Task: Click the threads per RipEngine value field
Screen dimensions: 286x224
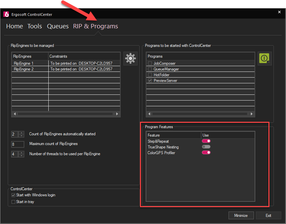Action: (15, 154)
